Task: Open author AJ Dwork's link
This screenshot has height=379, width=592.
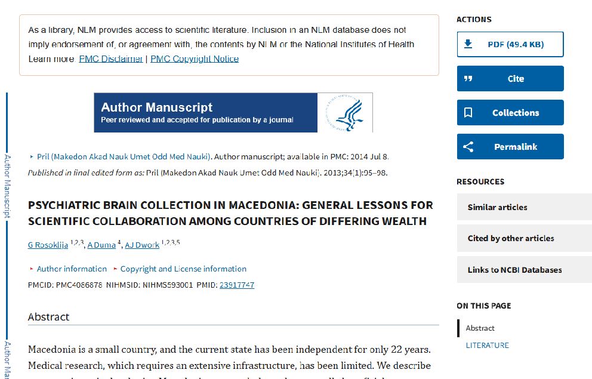Action: pos(142,245)
